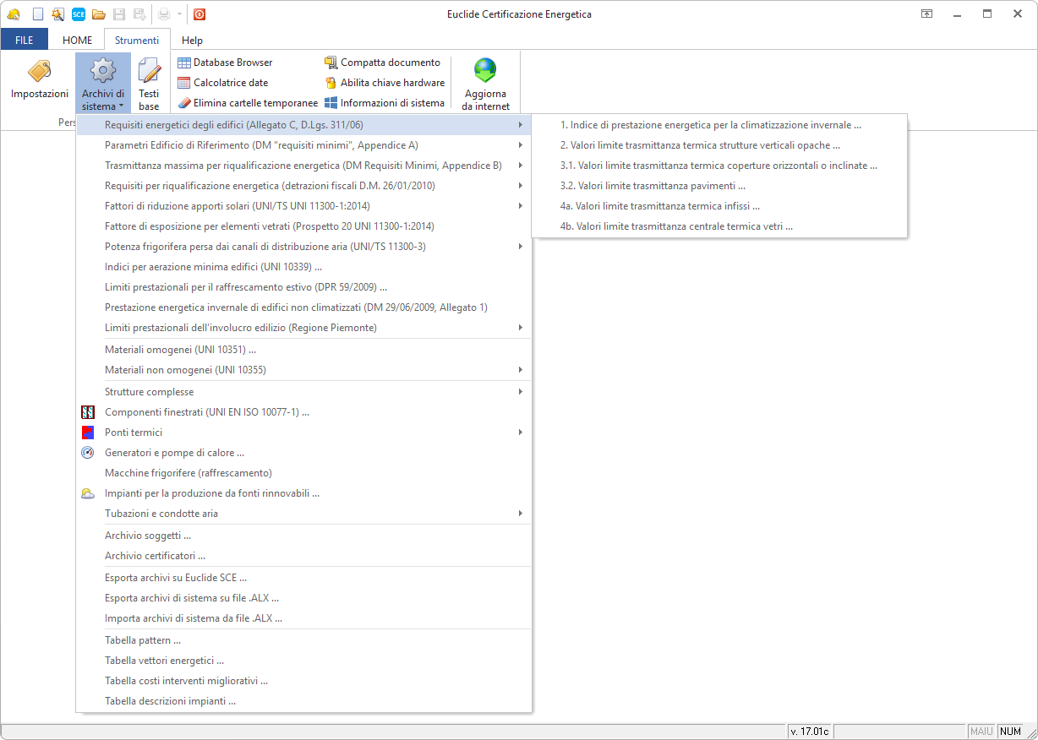Open Informazioni di sistema
Screen dimensions: 1038x740
(385, 103)
